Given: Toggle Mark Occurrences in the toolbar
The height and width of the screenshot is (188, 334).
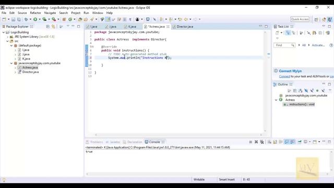Looking at the screenshot, I should [x=109, y=19].
